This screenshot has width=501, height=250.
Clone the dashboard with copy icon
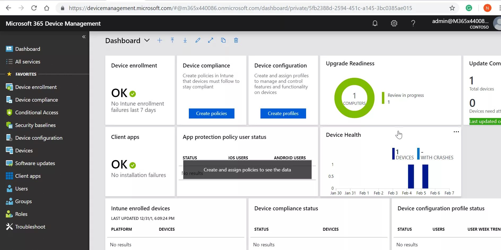(223, 40)
